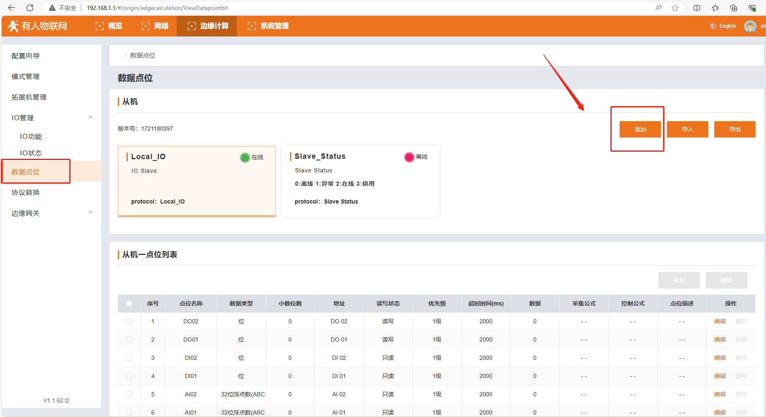Open the browser split screen icon
The height and width of the screenshot is (417, 766).
click(697, 8)
